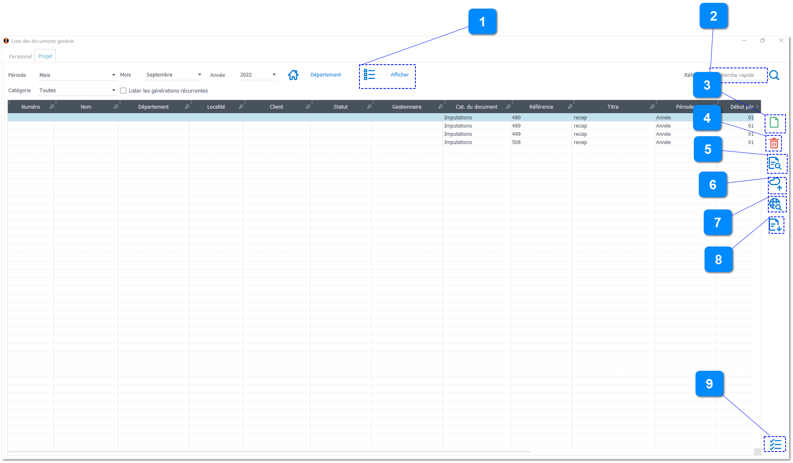Click the Afficher button text
Viewport: 793px width, 463px height.
399,75
